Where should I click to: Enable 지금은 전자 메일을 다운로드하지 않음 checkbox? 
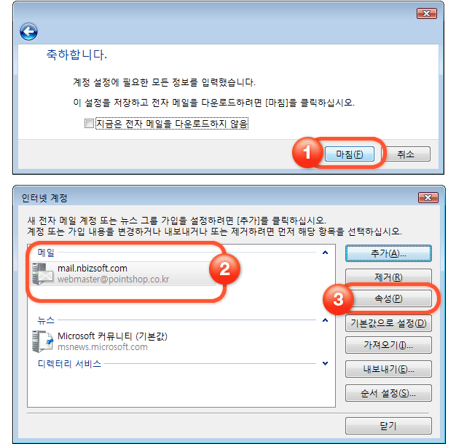point(89,124)
